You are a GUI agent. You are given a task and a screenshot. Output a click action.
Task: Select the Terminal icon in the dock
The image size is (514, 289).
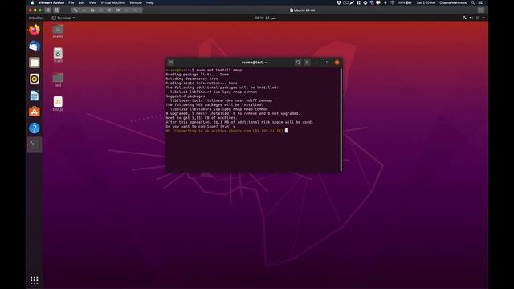[35, 144]
